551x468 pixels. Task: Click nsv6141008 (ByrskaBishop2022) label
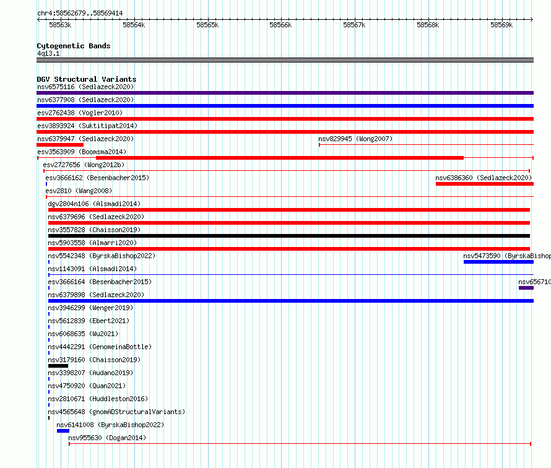point(110,425)
